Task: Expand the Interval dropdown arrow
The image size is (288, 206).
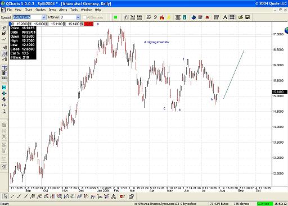Action: click(78, 17)
